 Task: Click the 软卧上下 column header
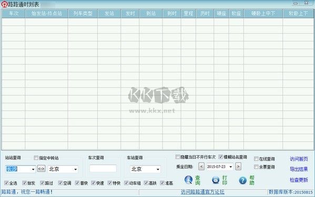[x=298, y=14]
